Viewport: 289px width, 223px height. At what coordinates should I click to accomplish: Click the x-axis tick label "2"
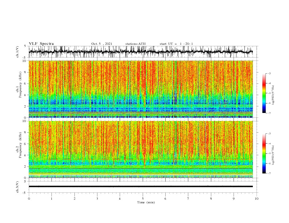74,199
